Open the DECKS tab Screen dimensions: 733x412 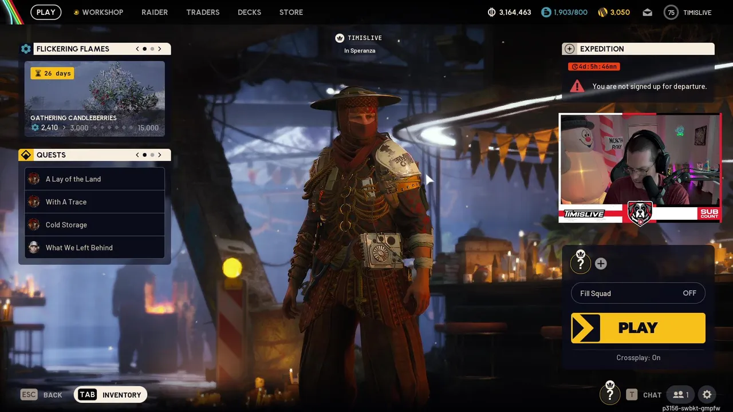click(249, 12)
